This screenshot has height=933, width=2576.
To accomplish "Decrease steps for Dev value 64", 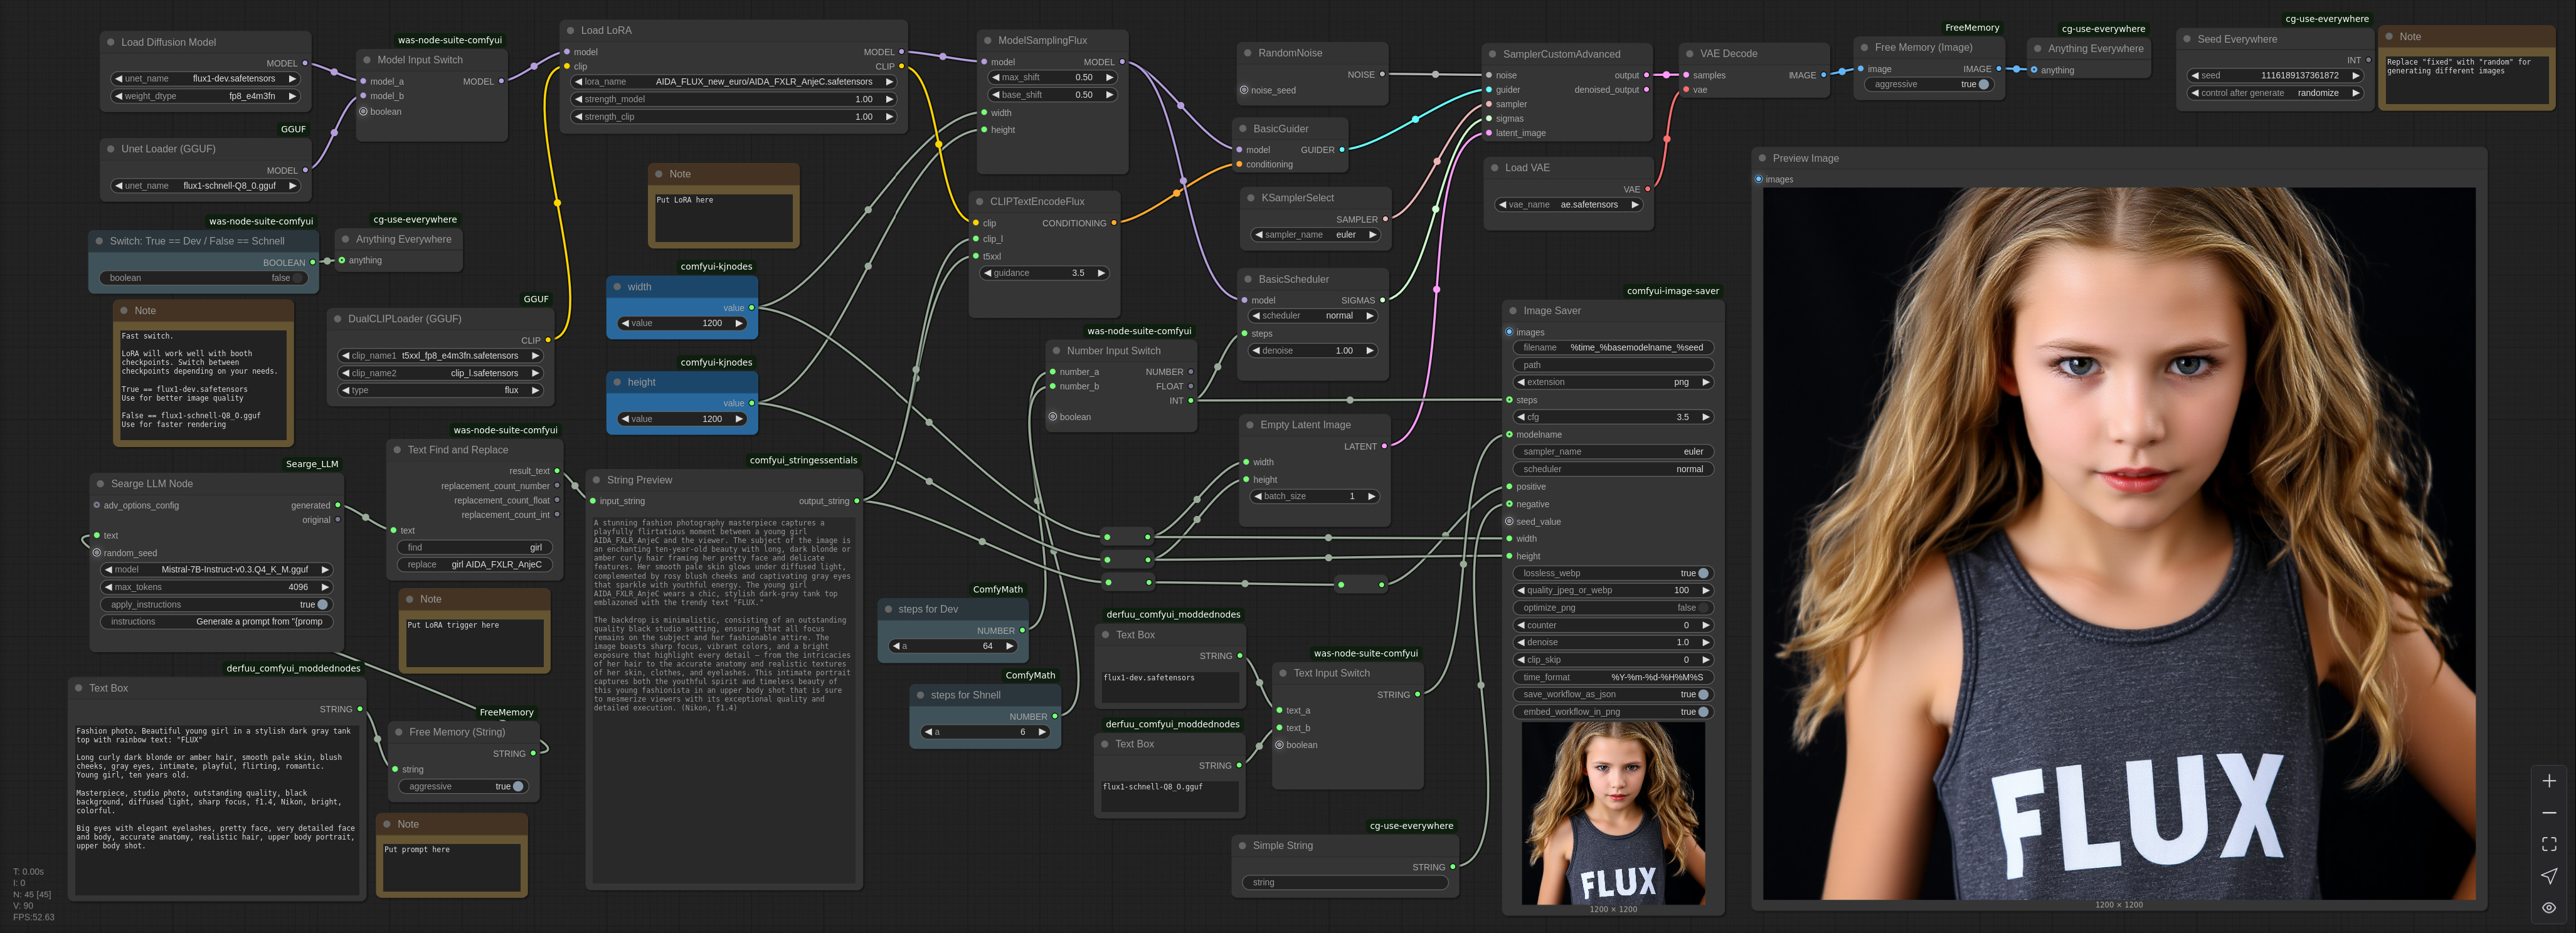I will (895, 647).
